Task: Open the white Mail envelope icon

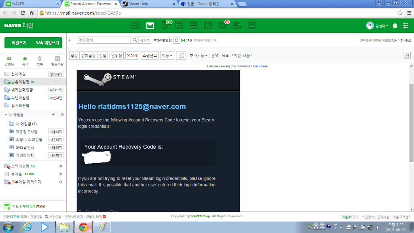Action: [x=150, y=26]
